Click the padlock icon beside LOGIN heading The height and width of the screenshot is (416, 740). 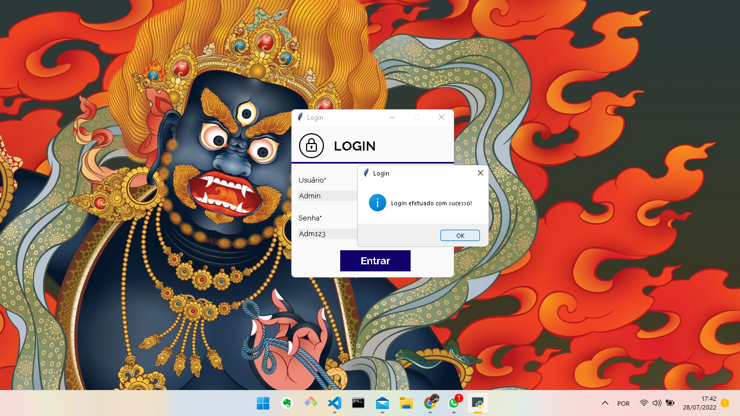[x=311, y=146]
